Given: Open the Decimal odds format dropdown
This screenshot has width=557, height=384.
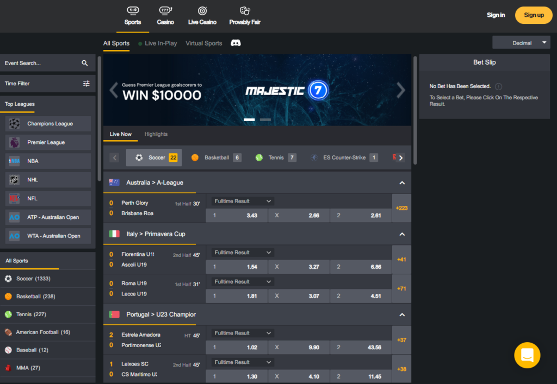Looking at the screenshot, I should tap(521, 43).
